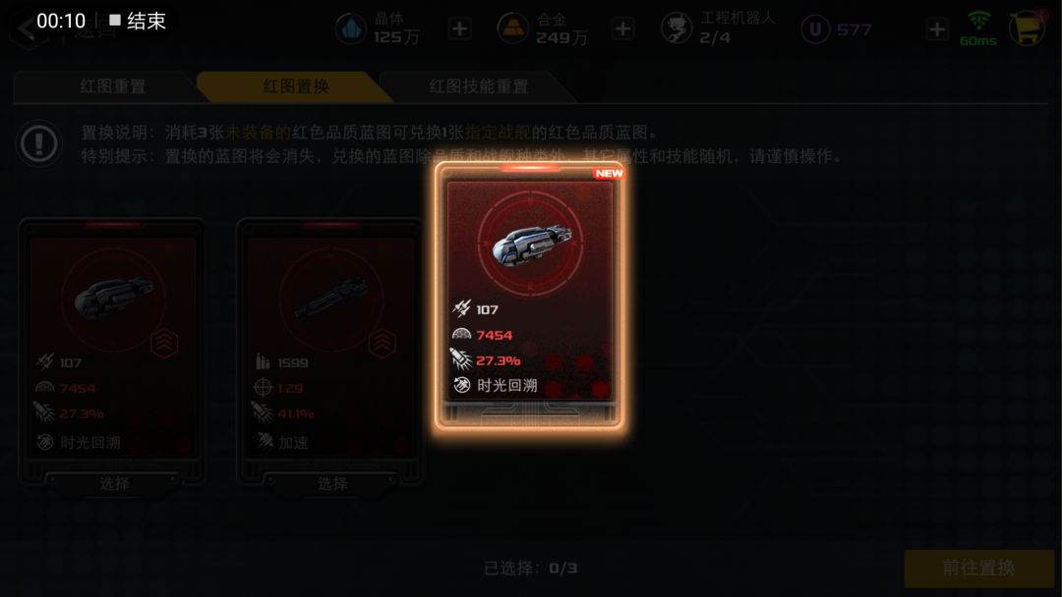Stop recording with 结束 button

[138, 21]
